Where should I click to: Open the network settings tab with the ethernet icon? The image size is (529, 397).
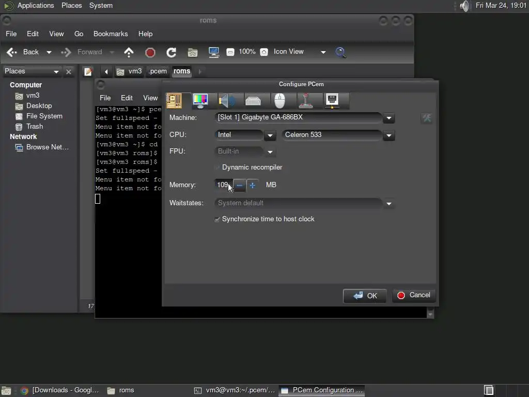[332, 101]
